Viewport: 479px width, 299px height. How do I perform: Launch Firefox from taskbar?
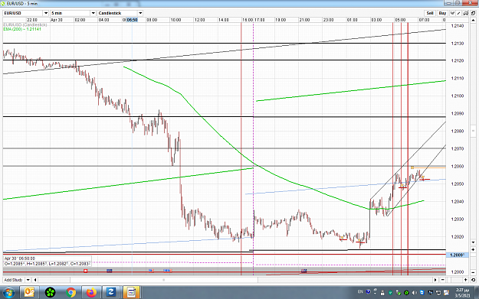pos(91,293)
